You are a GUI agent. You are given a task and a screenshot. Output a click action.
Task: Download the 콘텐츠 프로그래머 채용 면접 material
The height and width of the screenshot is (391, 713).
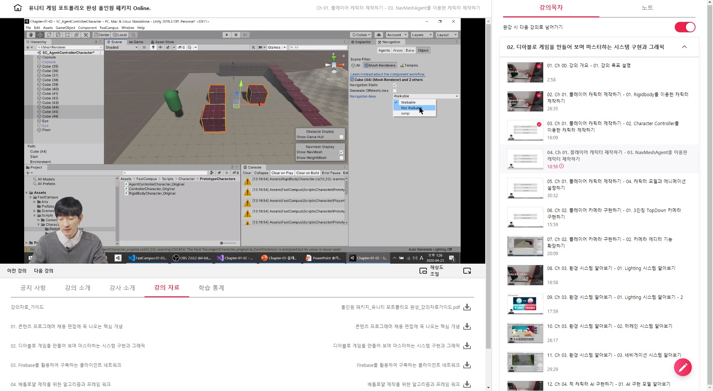click(x=467, y=326)
